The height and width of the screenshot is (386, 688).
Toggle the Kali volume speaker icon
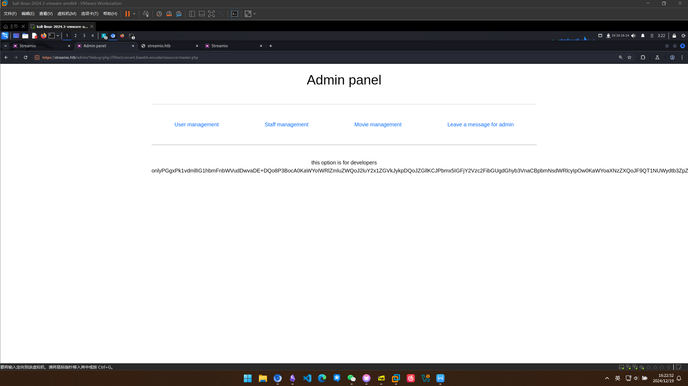[633, 36]
